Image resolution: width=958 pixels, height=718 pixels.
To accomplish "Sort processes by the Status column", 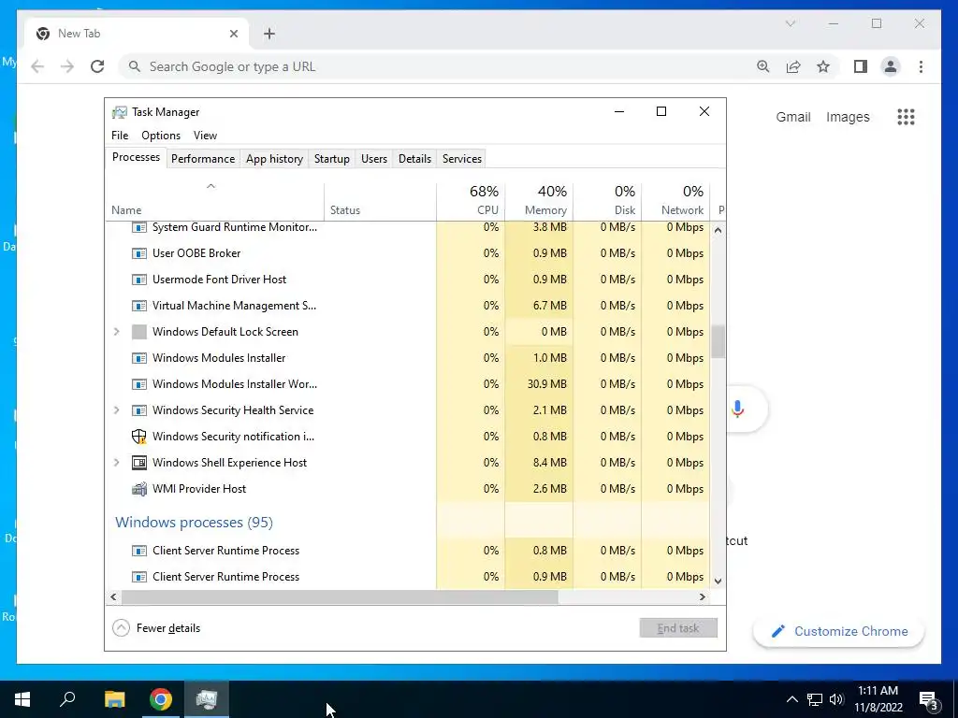I will [380, 200].
